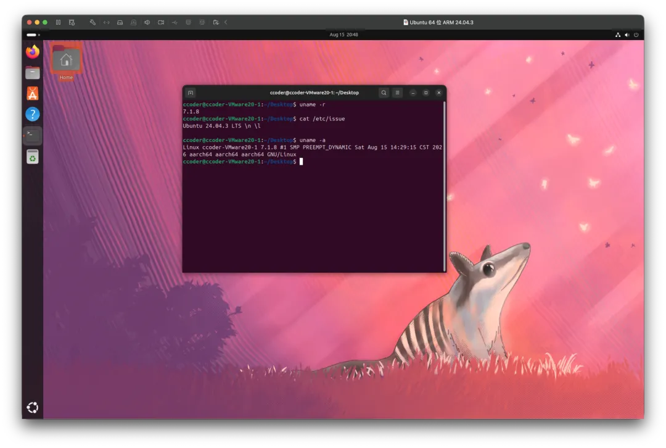Image resolution: width=666 pixels, height=448 pixels.
Task: Open the Files app in the dock
Action: (x=33, y=73)
